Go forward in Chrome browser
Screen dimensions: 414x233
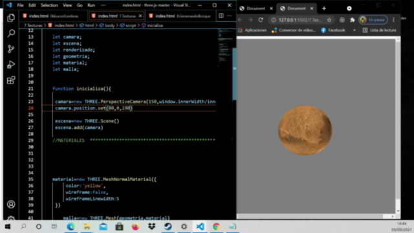click(250, 20)
